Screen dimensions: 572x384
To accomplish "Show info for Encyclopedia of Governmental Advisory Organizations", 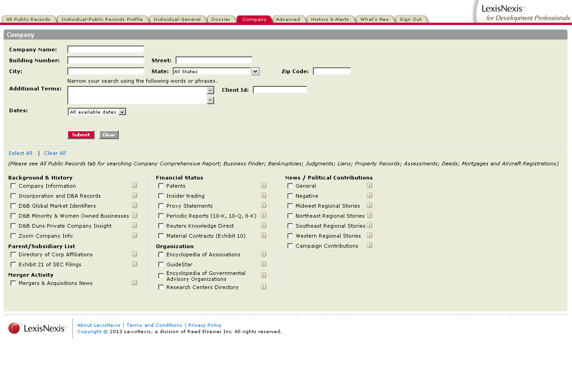I will [x=264, y=275].
